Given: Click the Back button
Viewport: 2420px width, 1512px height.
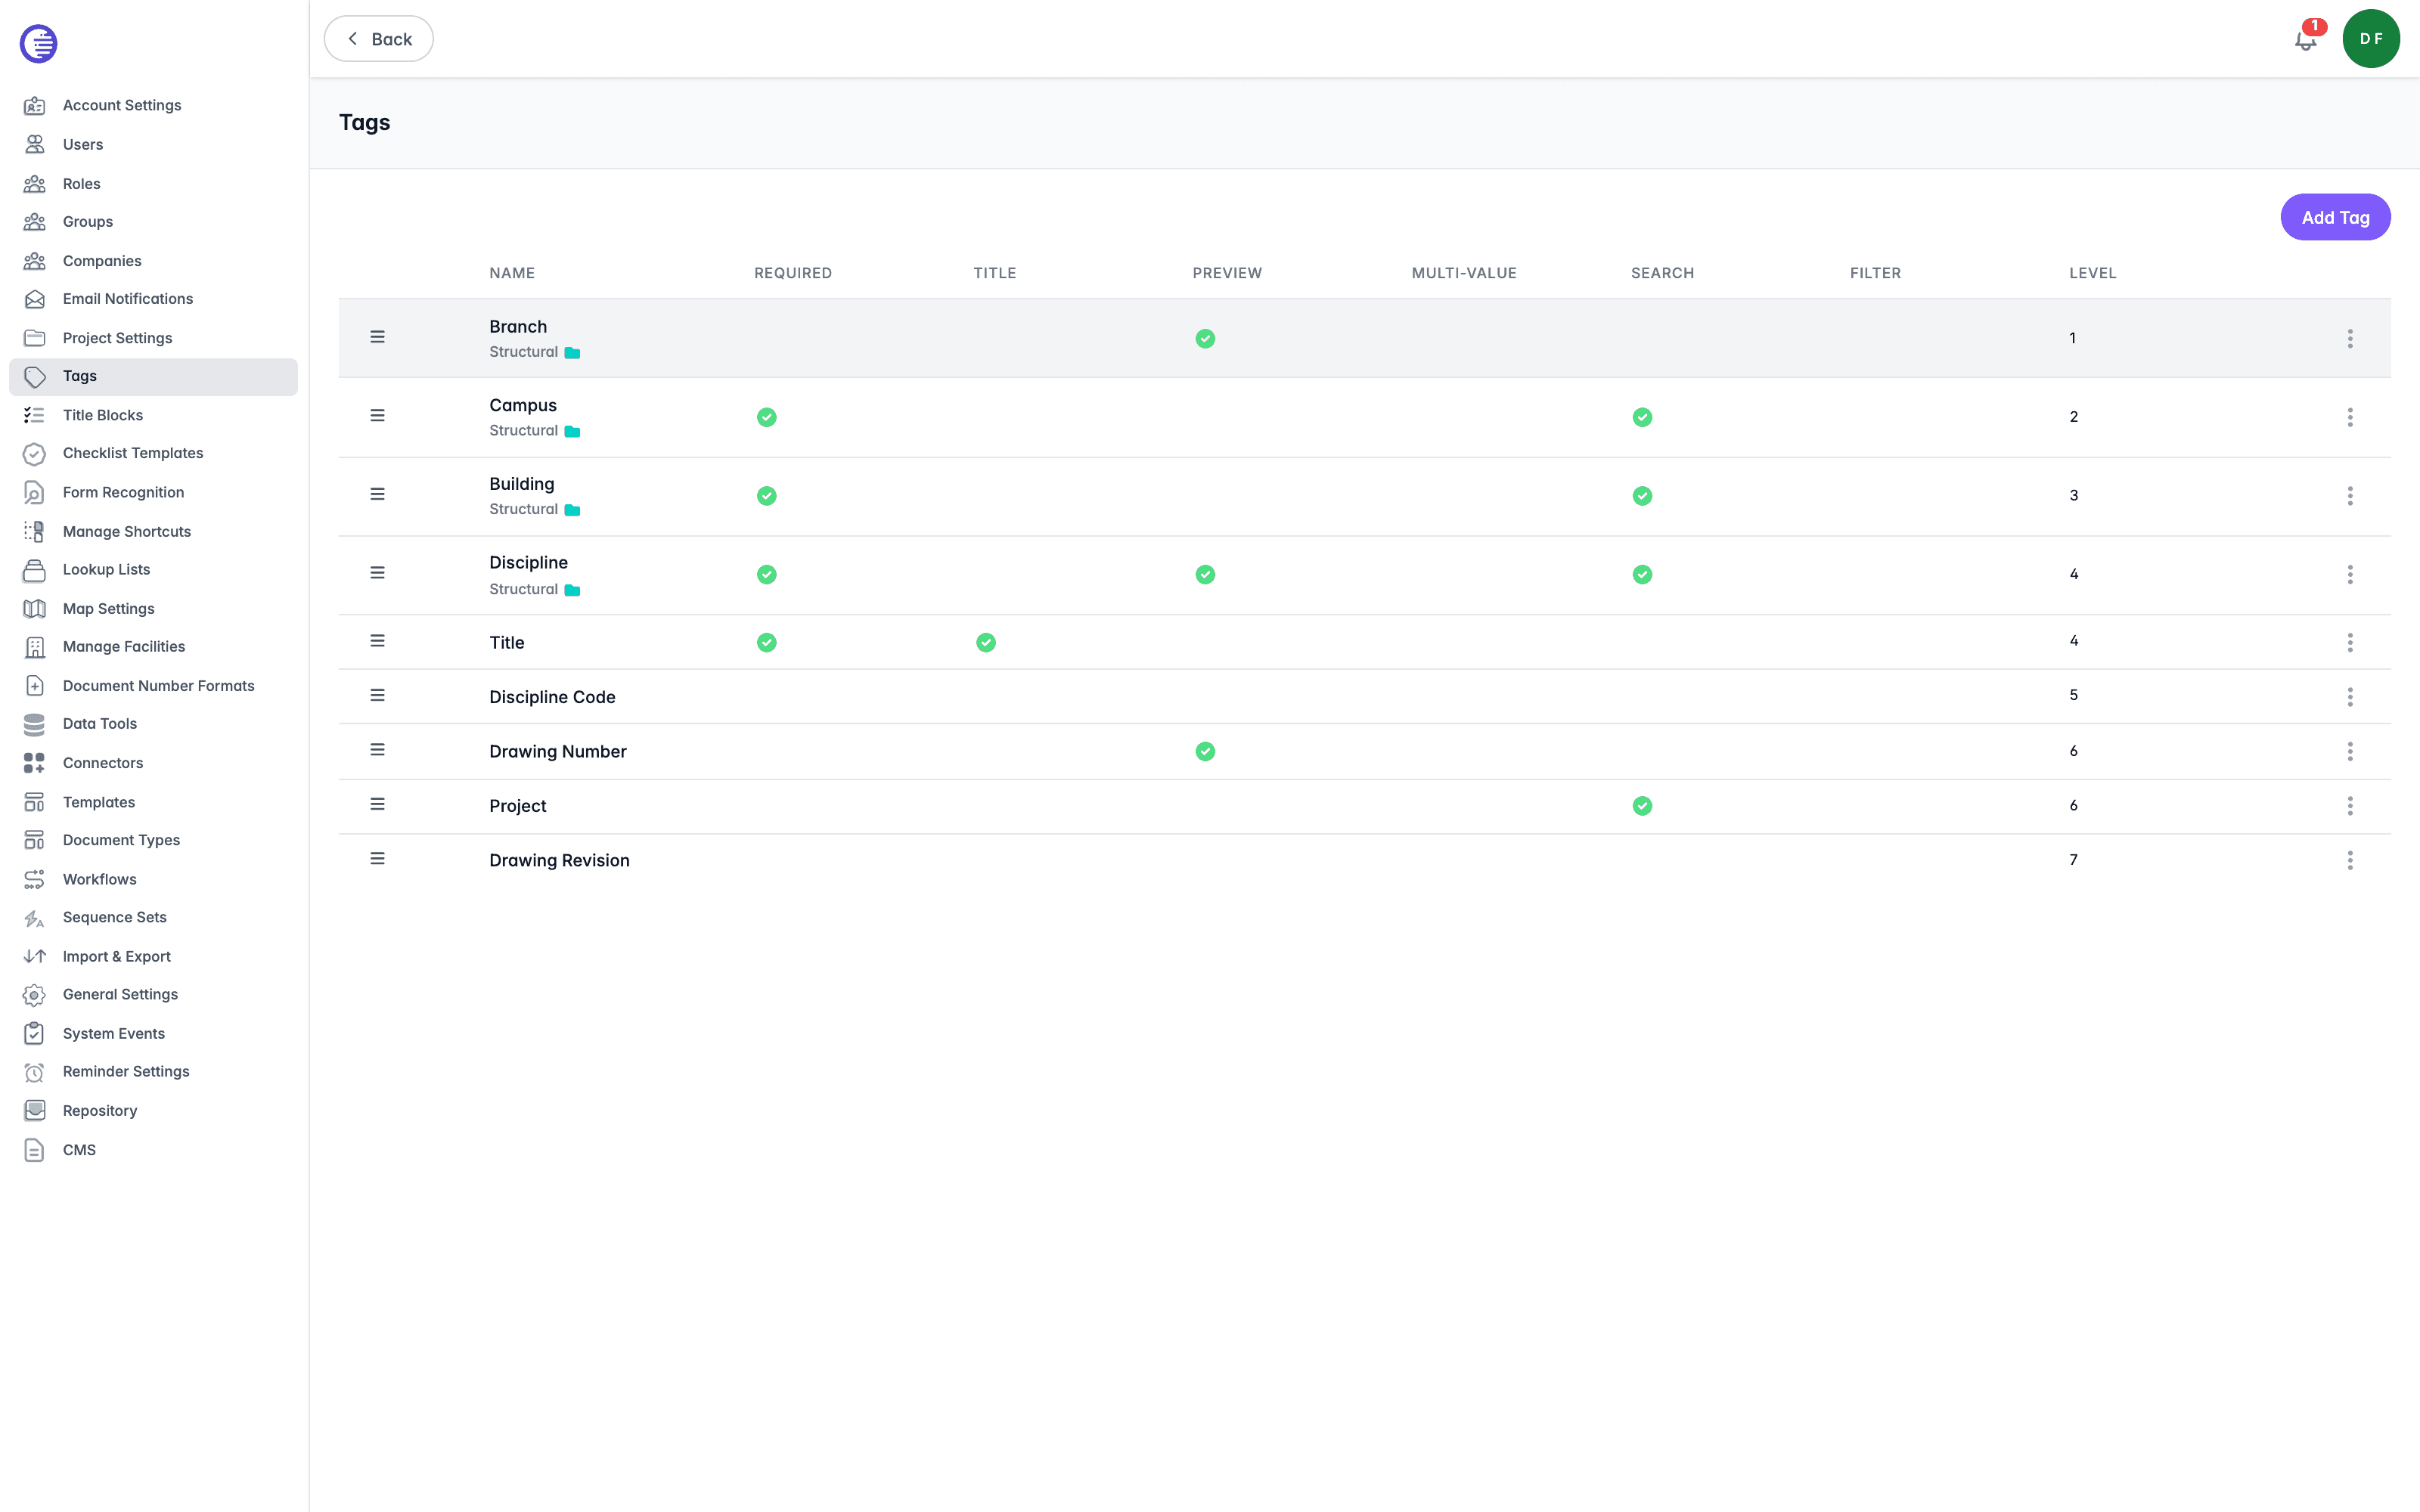Looking at the screenshot, I should (379, 39).
